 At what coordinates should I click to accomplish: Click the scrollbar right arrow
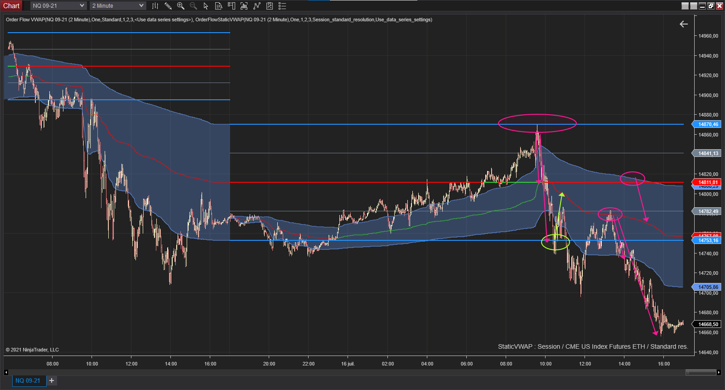pos(719,372)
